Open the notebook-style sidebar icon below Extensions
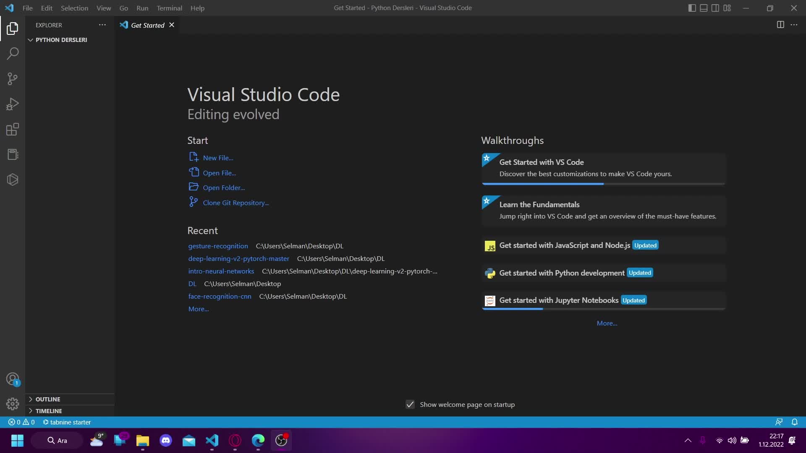 coord(13,154)
